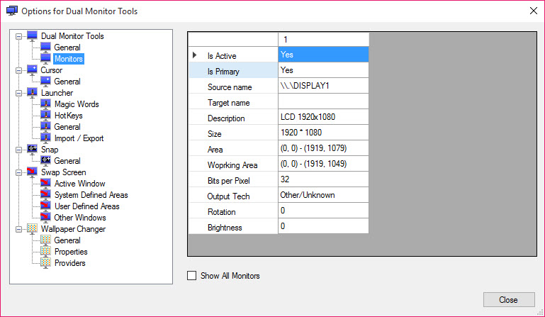The image size is (545, 317).
Task: Open Providers under Wallpaper Changer
Action: coord(70,263)
